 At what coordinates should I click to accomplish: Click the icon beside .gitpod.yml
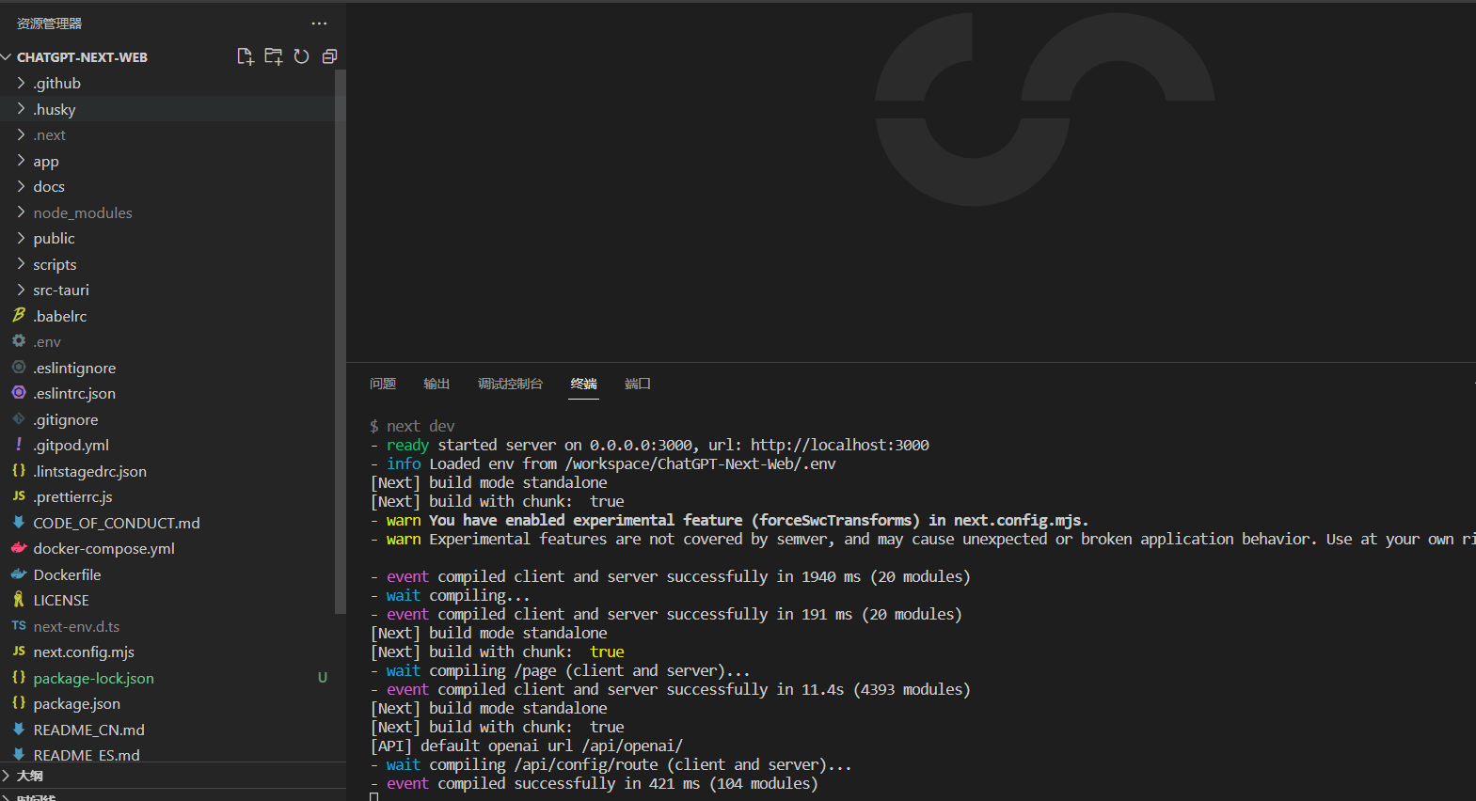[19, 445]
